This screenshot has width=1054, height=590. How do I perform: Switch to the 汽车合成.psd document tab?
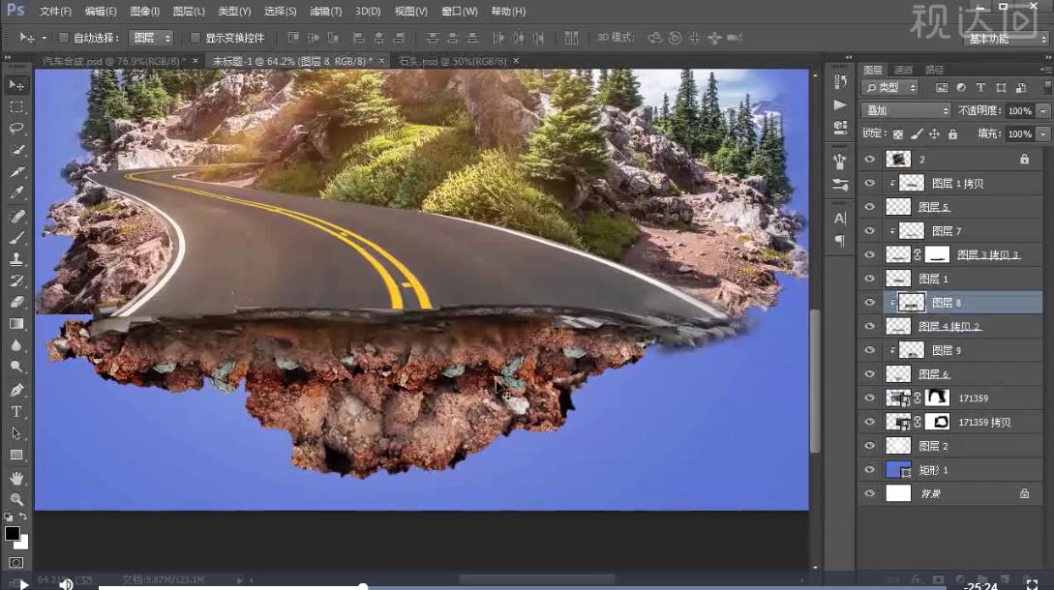(x=113, y=60)
